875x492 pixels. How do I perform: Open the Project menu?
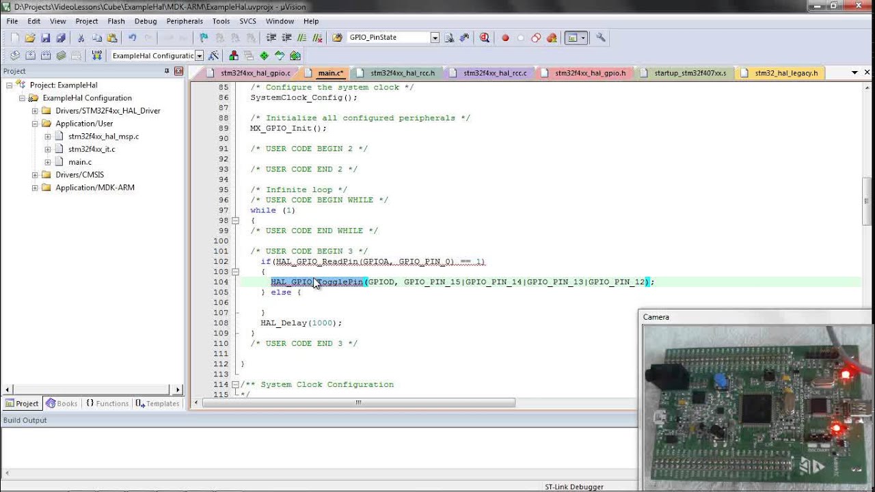[x=87, y=21]
